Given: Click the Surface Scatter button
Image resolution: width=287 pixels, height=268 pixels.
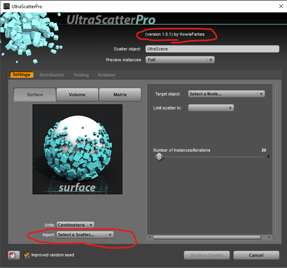Looking at the screenshot, I should point(207,255).
